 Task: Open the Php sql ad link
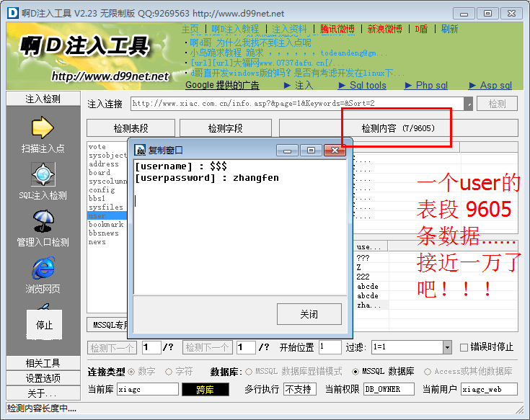pos(426,85)
